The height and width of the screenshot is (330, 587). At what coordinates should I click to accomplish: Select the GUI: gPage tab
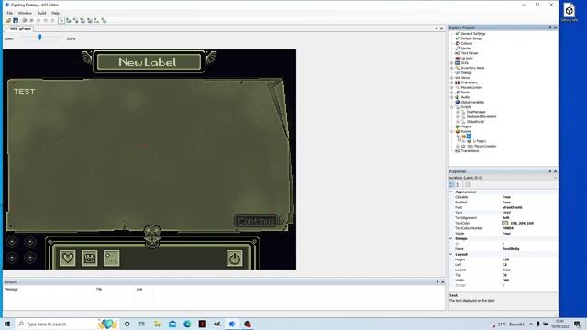19,28
